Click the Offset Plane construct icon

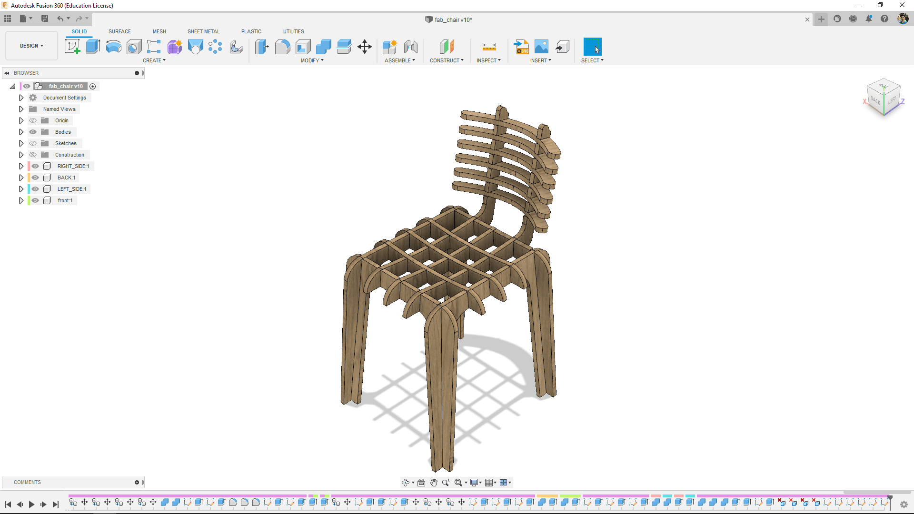(447, 47)
